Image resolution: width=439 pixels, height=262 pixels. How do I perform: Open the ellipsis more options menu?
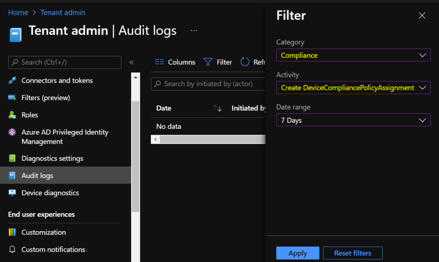[194, 30]
